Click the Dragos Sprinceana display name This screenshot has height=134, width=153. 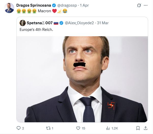(x=33, y=5)
